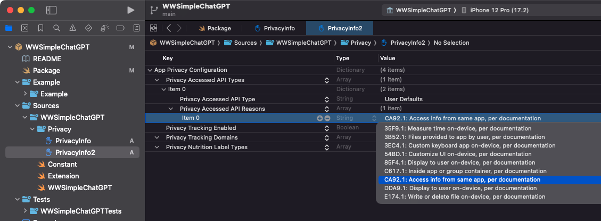Image resolution: width=601 pixels, height=221 pixels.
Task: Collapse App Privacy Configuration row
Action: (x=150, y=70)
